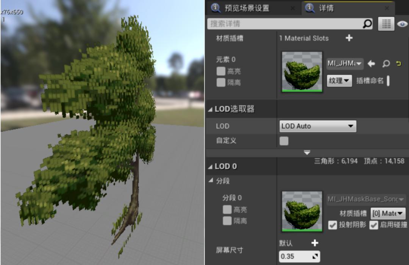Open the property matrix grid view icon
The image size is (409, 265).
[386, 24]
